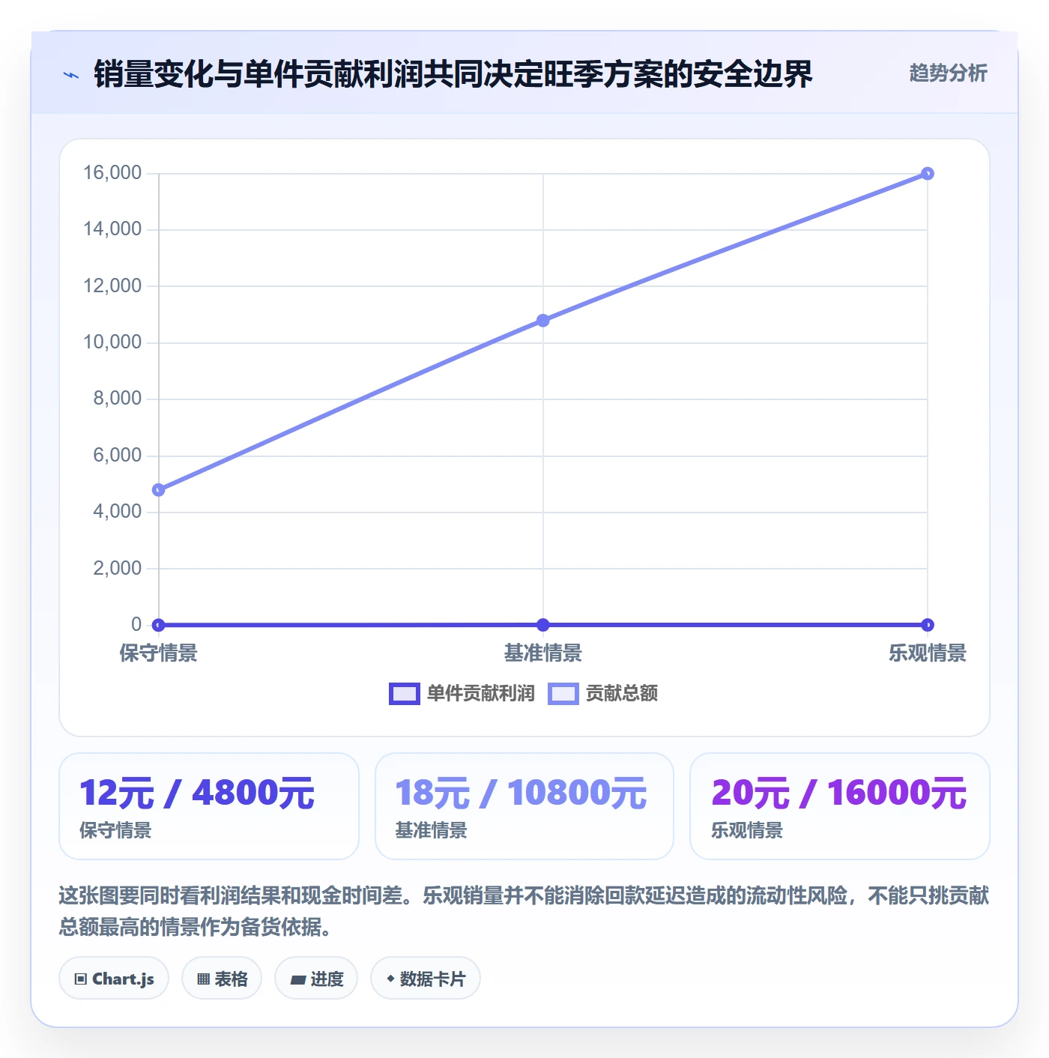Click the bar icon in the 进度 chip

pos(297,979)
